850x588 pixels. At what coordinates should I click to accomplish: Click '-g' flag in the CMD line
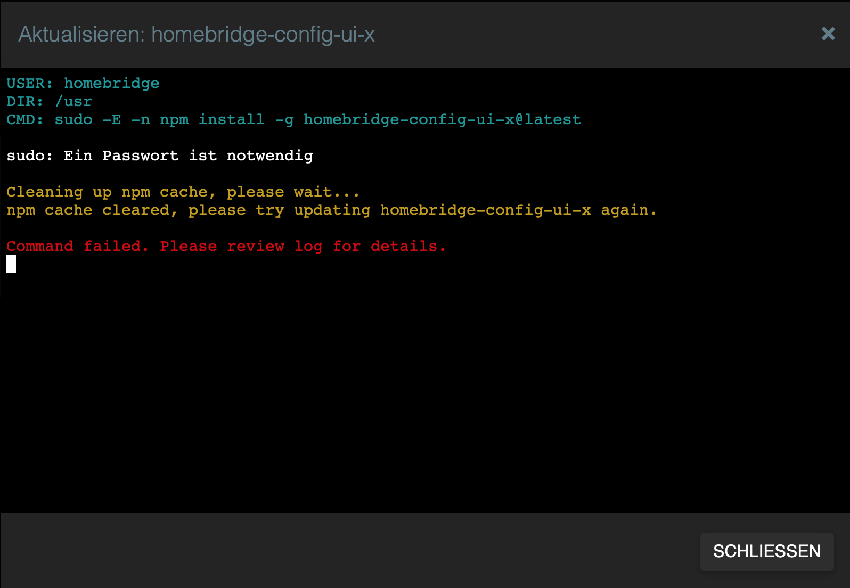tap(284, 119)
